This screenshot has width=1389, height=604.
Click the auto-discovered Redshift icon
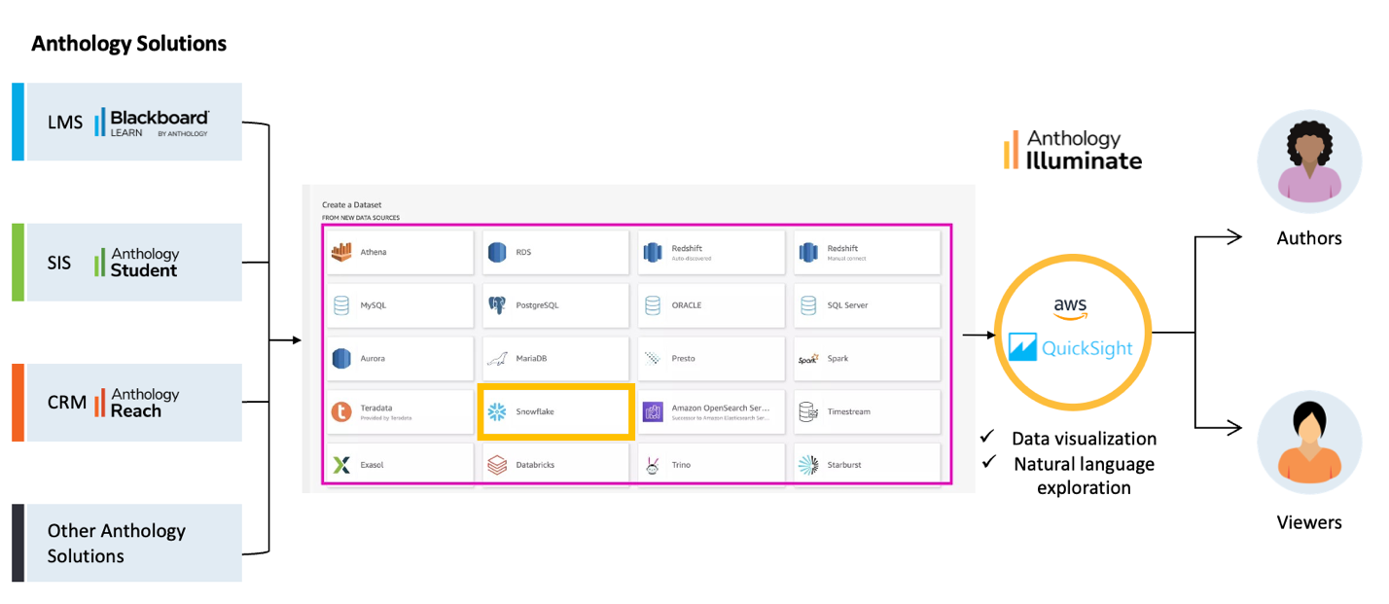click(653, 252)
